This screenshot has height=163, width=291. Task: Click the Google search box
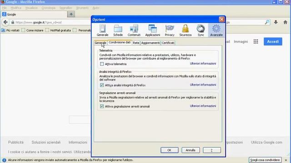pyautogui.click(x=80, y=120)
